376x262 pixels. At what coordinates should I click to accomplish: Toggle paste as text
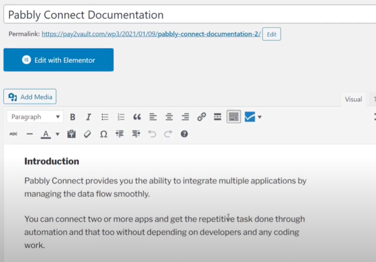pos(71,134)
